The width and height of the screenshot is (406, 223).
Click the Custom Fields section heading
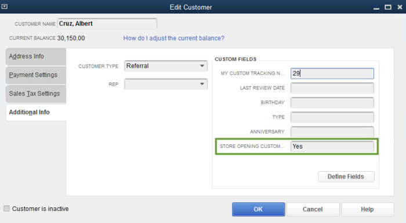point(235,59)
